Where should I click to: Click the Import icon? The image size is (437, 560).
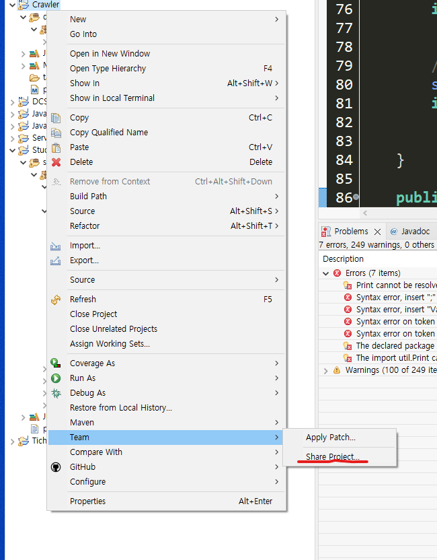point(55,246)
